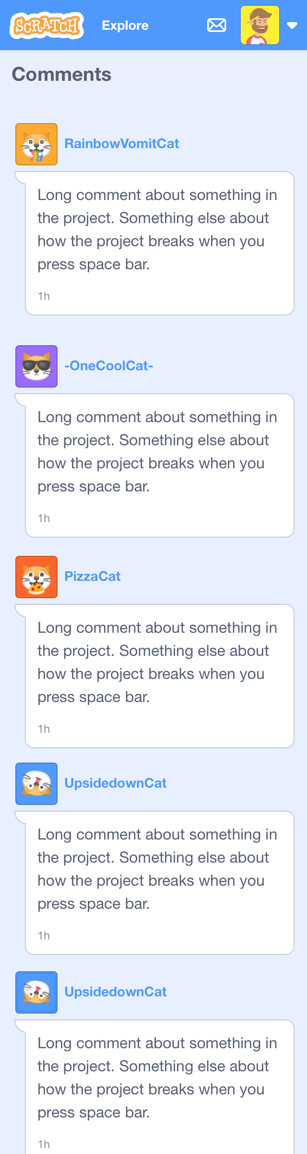Image resolution: width=307 pixels, height=1154 pixels.
Task: Click PizzaCat's pizza-mouth cat avatar
Action: point(36,577)
